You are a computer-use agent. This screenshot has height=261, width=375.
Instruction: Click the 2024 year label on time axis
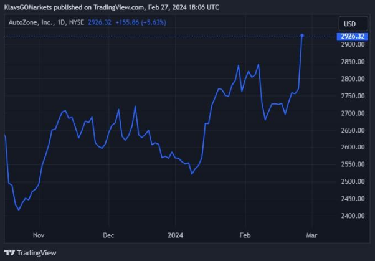point(176,236)
